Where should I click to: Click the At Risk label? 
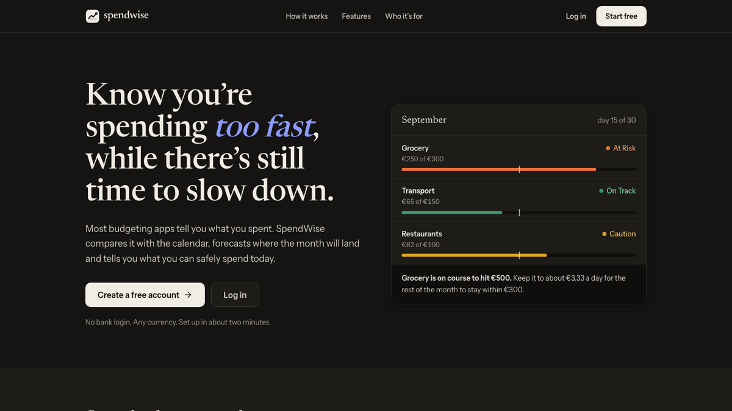[624, 148]
